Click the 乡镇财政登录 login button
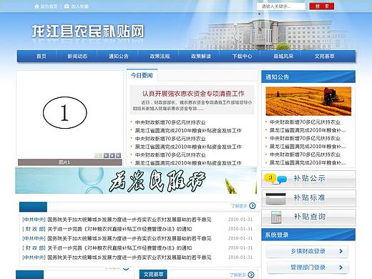The image size is (372, 279). pyautogui.click(x=307, y=252)
